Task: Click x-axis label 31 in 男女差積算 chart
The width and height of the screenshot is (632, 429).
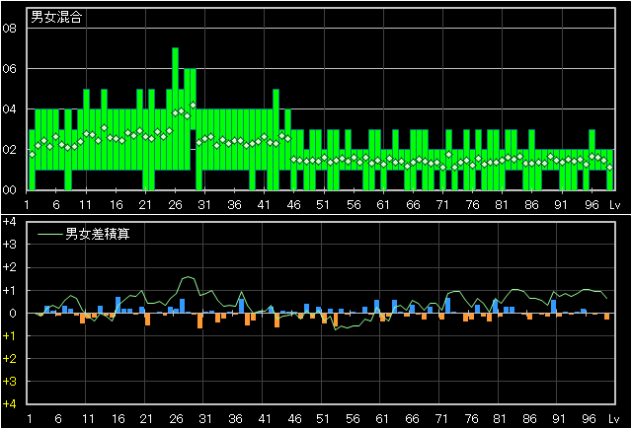Action: point(205,419)
